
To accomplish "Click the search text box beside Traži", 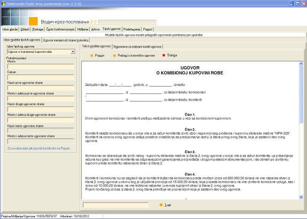I will point(116,205).
